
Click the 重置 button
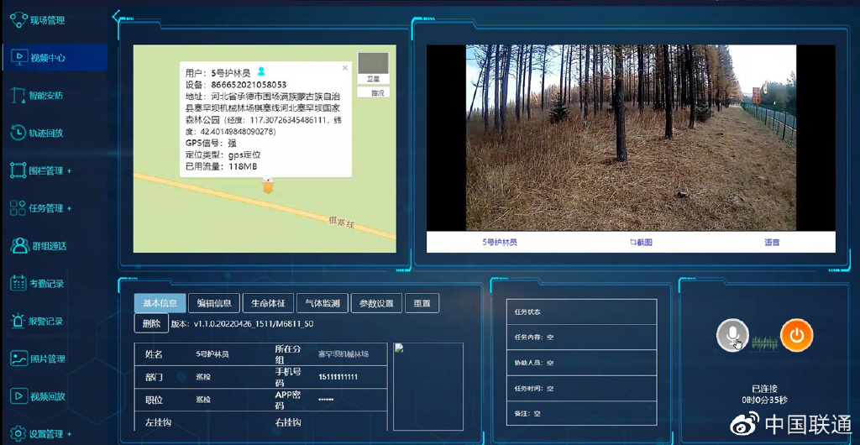(x=422, y=303)
